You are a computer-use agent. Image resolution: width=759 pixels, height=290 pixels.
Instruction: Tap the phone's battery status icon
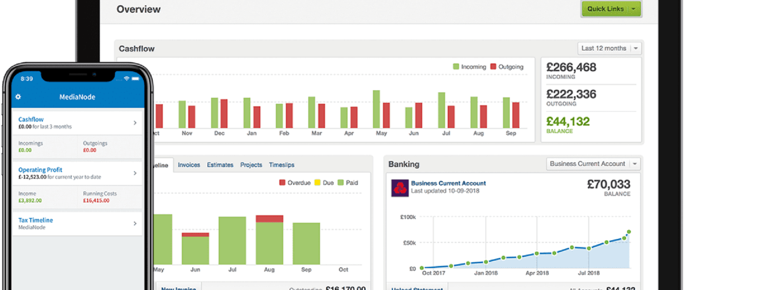[135, 79]
